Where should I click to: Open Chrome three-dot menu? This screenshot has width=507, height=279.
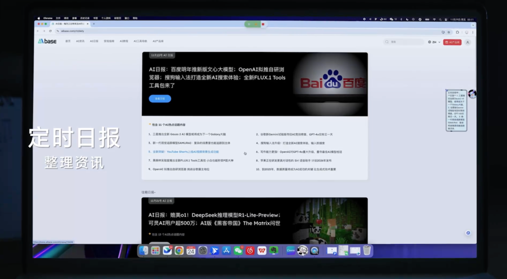pos(473,32)
